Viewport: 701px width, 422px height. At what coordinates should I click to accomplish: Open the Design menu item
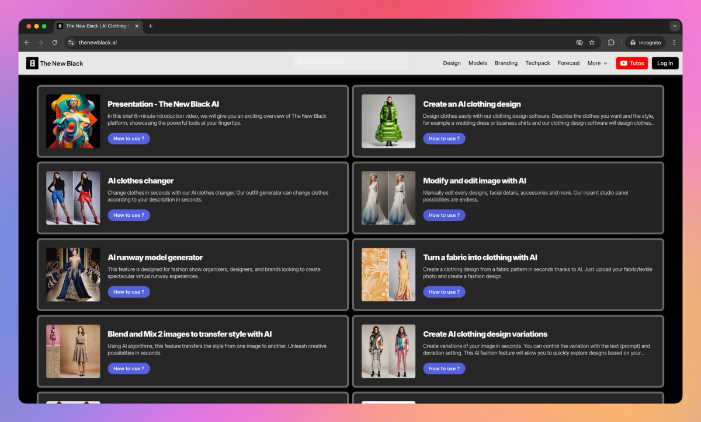coord(452,63)
